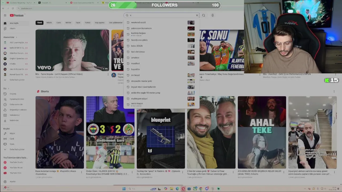Open Tame Impala Let It Happen thumbnail
The width and height of the screenshot is (342, 192).
72,50
